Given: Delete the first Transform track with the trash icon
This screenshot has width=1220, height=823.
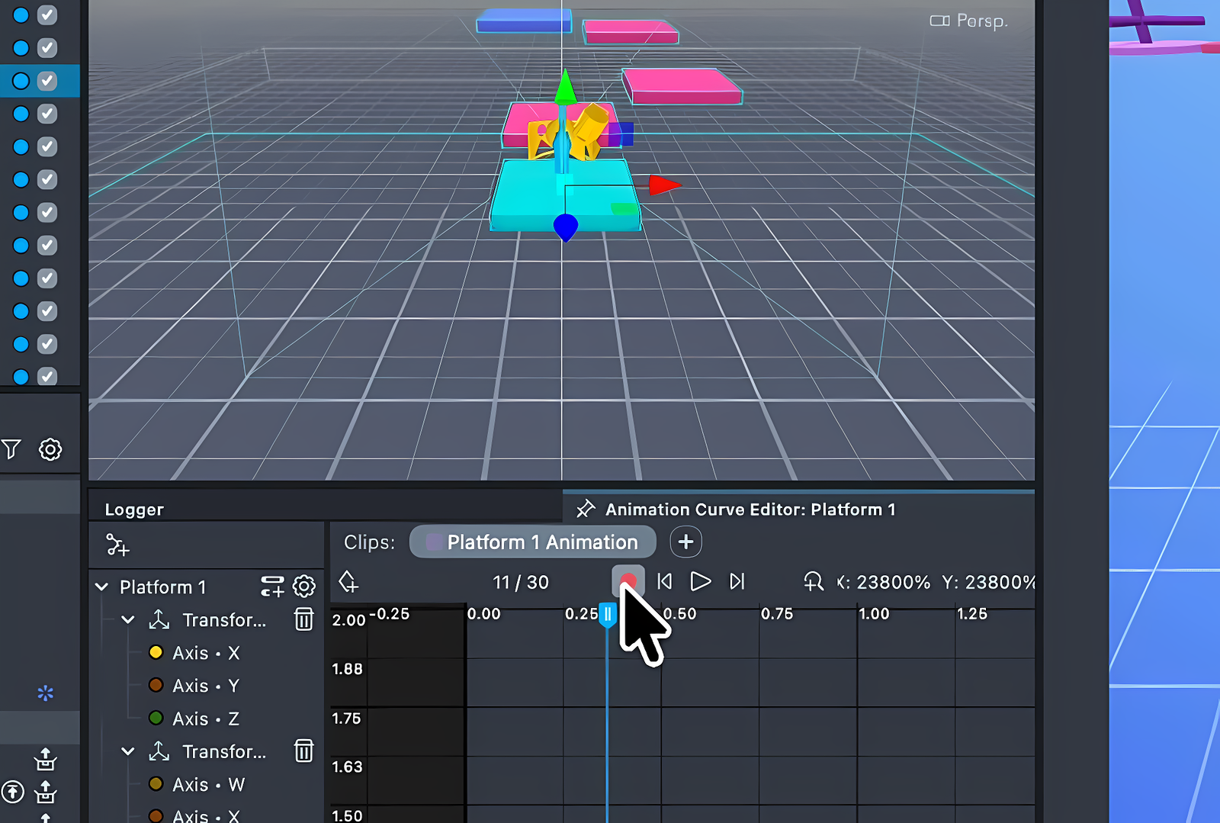Looking at the screenshot, I should 303,619.
